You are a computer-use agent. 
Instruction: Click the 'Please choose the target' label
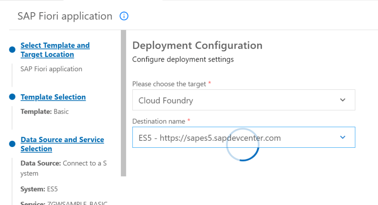[169, 84]
